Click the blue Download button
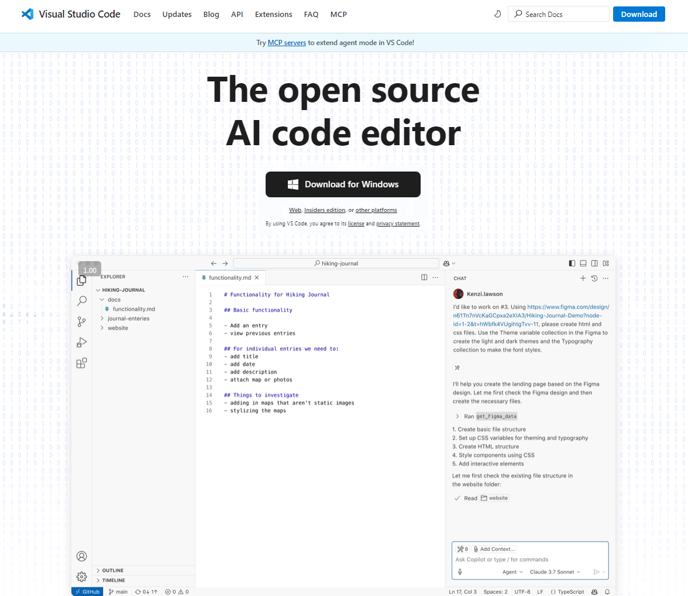688x596 pixels. click(x=638, y=14)
